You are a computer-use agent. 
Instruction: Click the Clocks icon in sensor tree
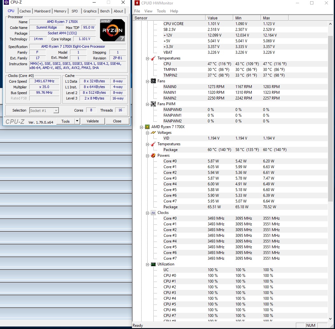153,213
